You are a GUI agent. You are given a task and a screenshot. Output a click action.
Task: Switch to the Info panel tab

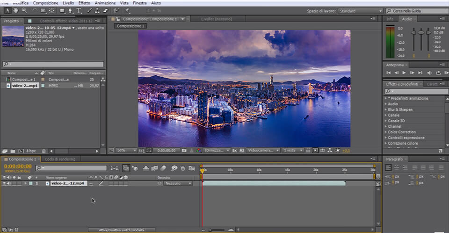point(390,19)
